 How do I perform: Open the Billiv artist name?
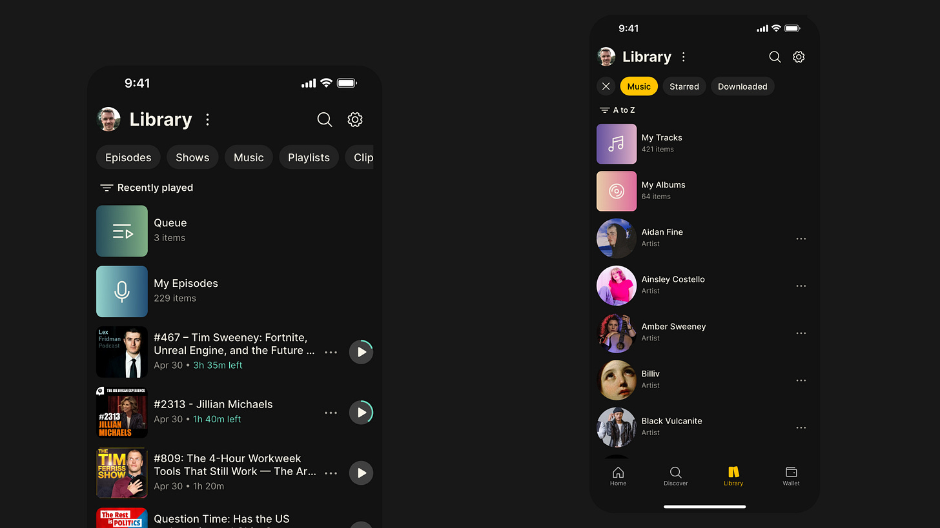650,374
